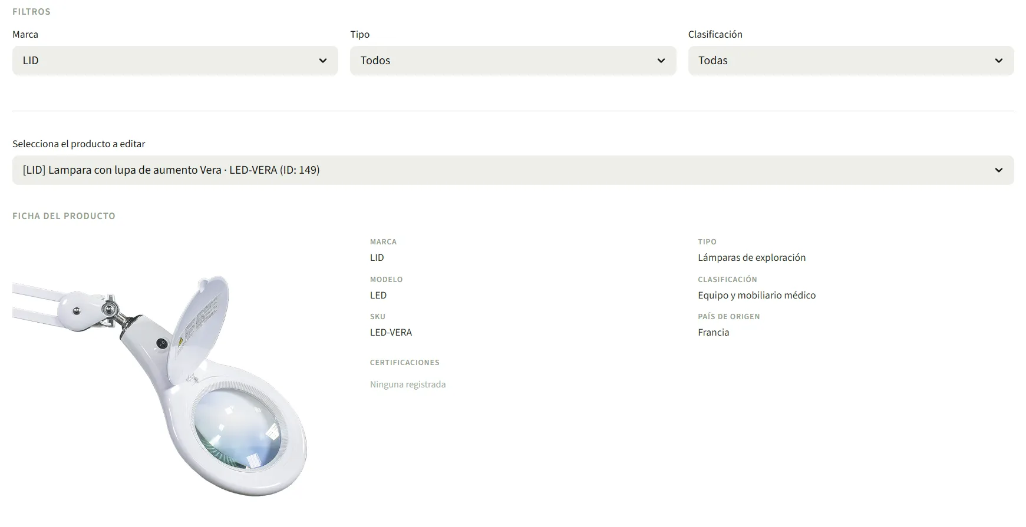Click the LID brand value in product sheet
Screen dimensions: 1026x527
point(377,258)
